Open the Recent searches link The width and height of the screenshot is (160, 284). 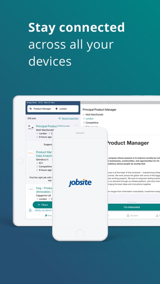(x=70, y=118)
